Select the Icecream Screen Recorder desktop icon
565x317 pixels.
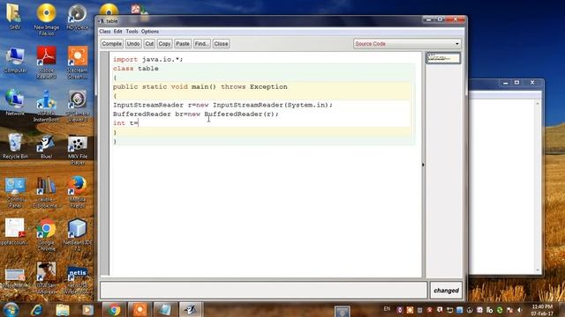tap(78, 63)
